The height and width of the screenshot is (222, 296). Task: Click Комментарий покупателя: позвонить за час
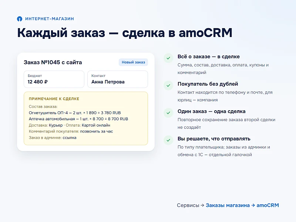coord(71,131)
